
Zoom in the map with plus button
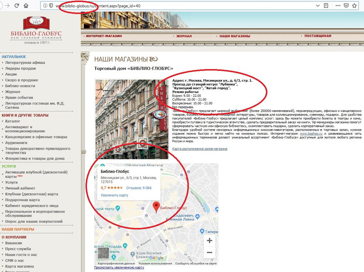click(x=209, y=241)
